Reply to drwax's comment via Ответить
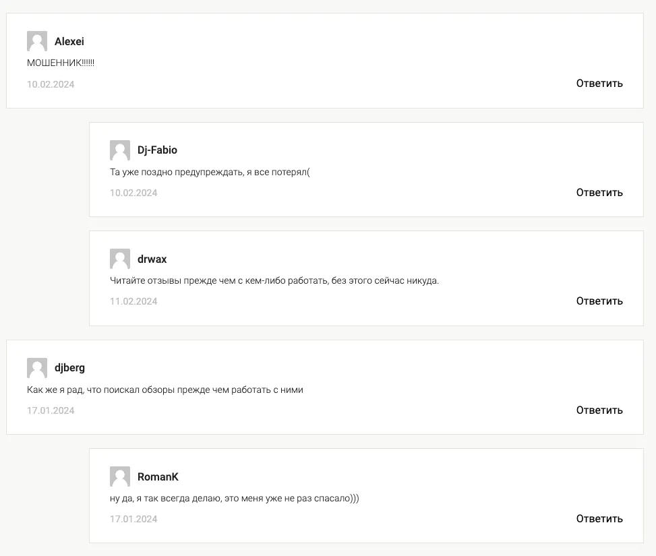This screenshot has width=656, height=556. [599, 301]
